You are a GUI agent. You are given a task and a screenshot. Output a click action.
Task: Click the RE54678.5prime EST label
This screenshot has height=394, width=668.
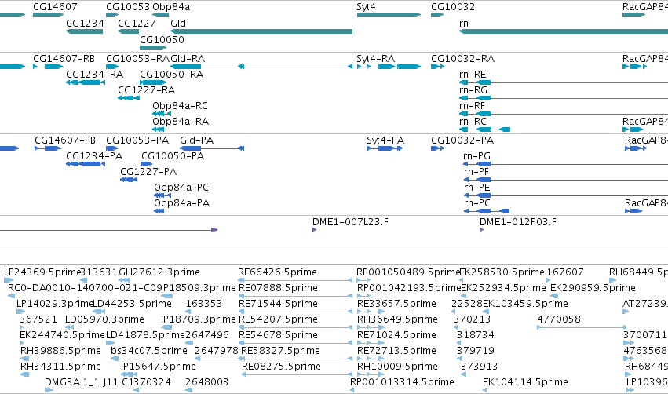(x=278, y=336)
